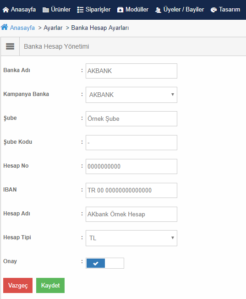
Task: Click the palette icon beside Tasarım
Action: tap(213, 10)
